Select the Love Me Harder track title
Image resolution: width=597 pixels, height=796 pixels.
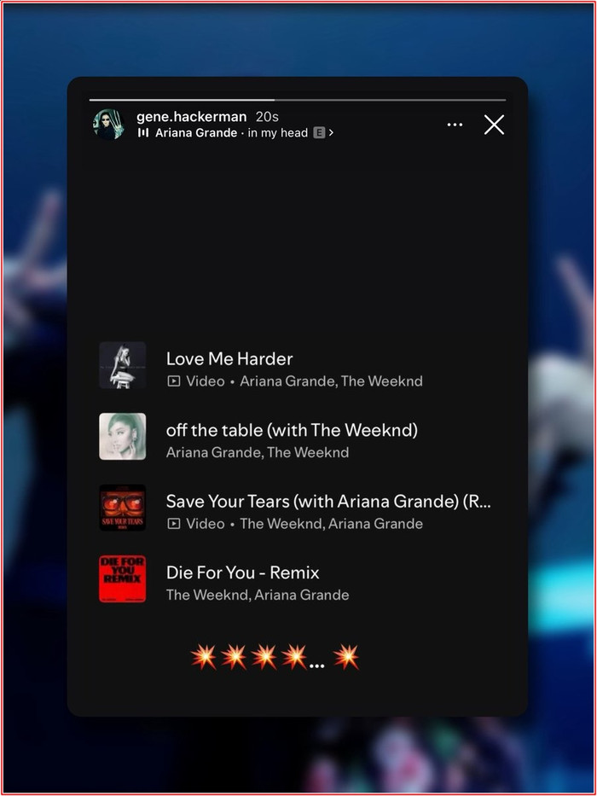click(229, 359)
